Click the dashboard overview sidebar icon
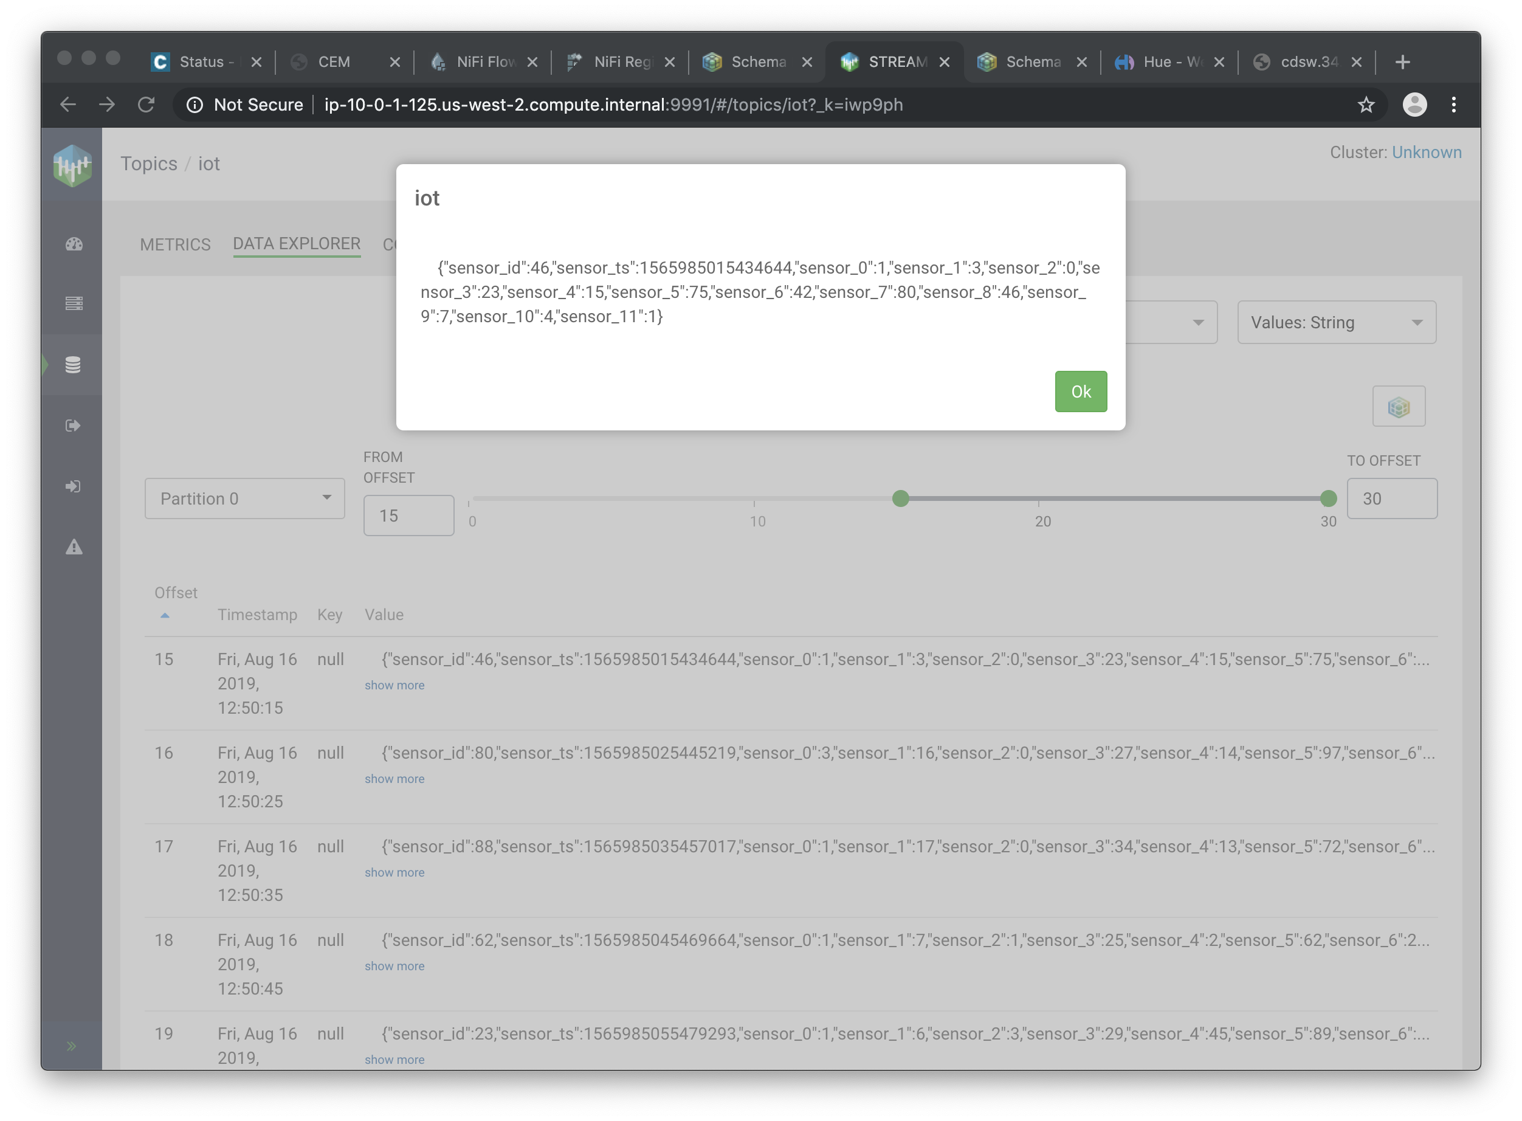The image size is (1522, 1121). click(74, 244)
